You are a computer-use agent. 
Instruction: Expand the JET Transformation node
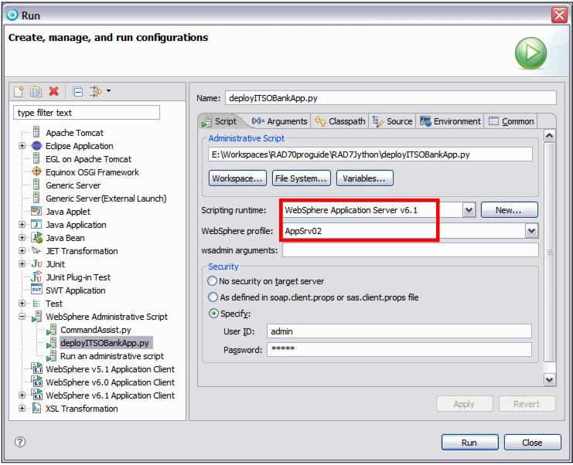coord(22,251)
